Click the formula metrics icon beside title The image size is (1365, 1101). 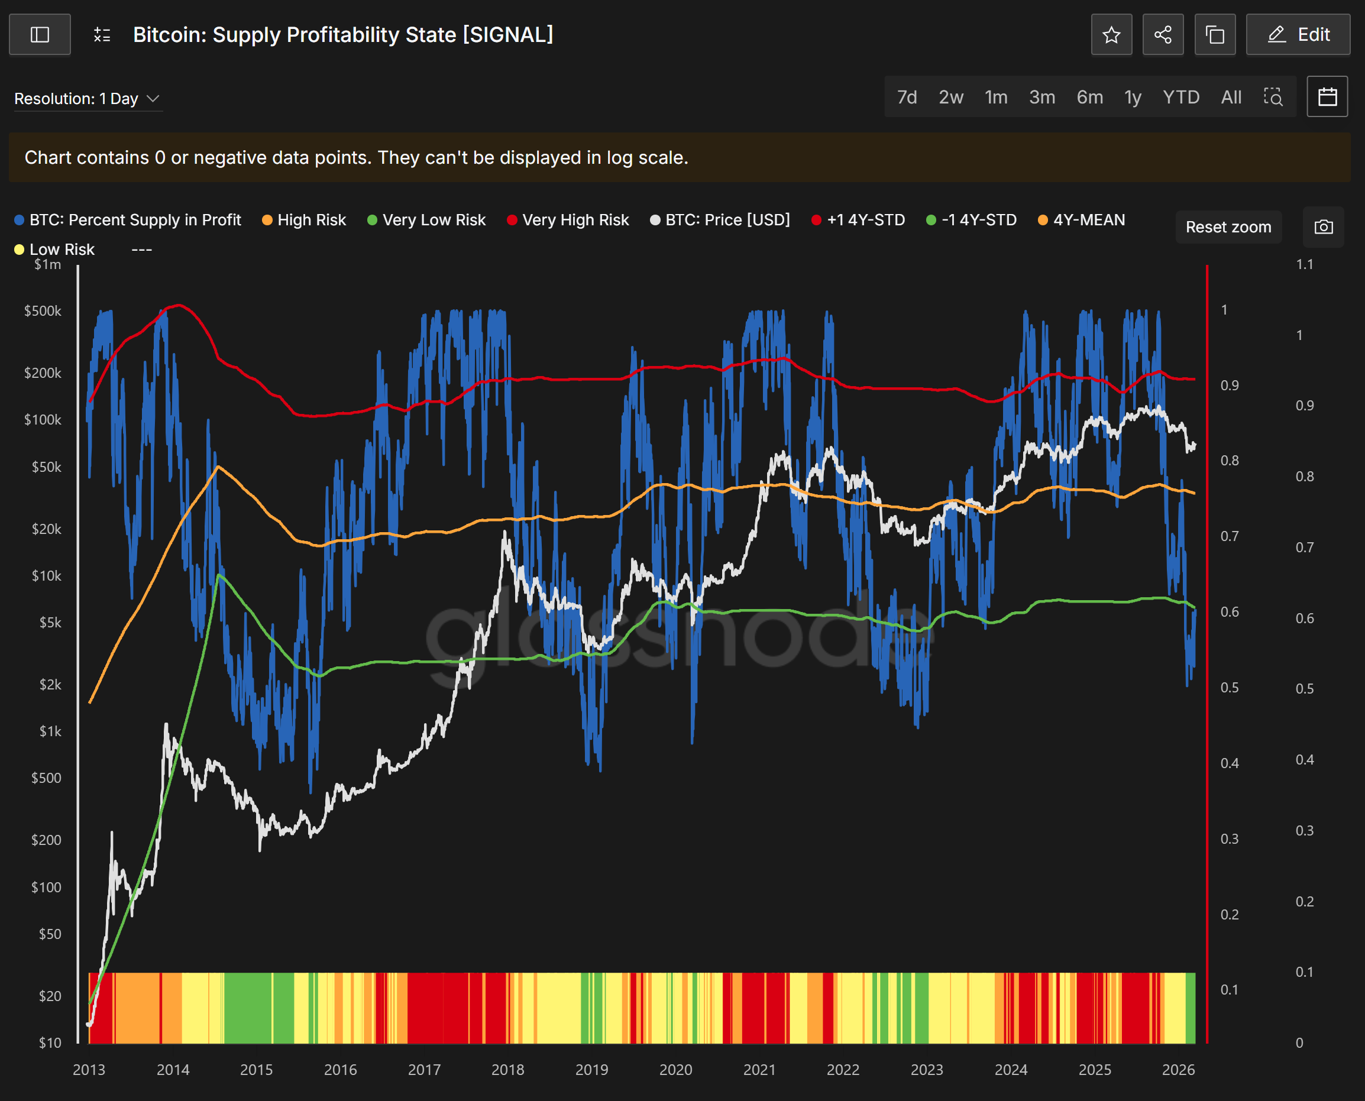coord(102,34)
